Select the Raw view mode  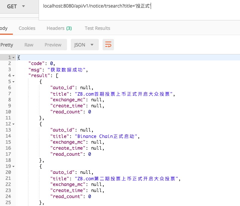(x=29, y=45)
